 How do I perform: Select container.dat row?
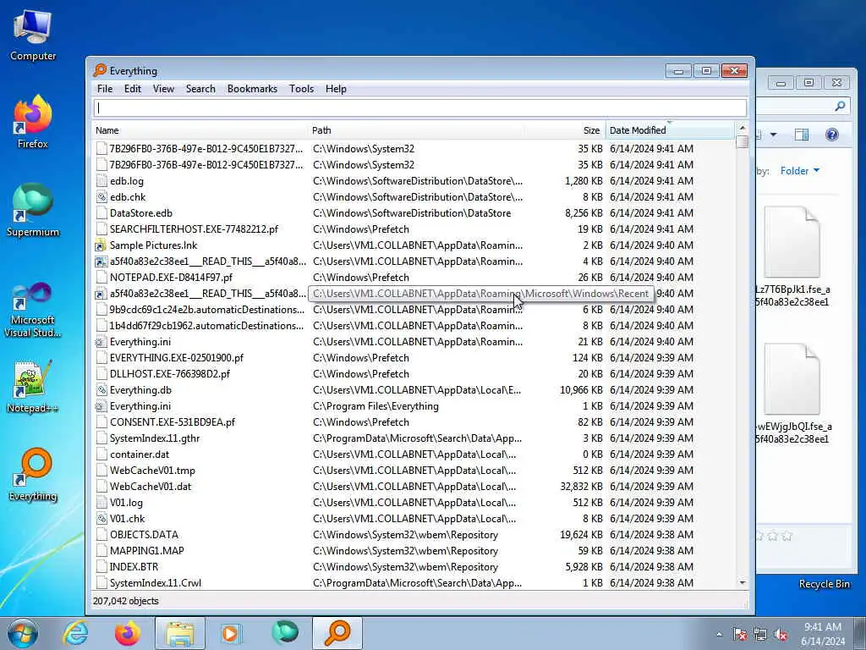pyautogui.click(x=414, y=454)
